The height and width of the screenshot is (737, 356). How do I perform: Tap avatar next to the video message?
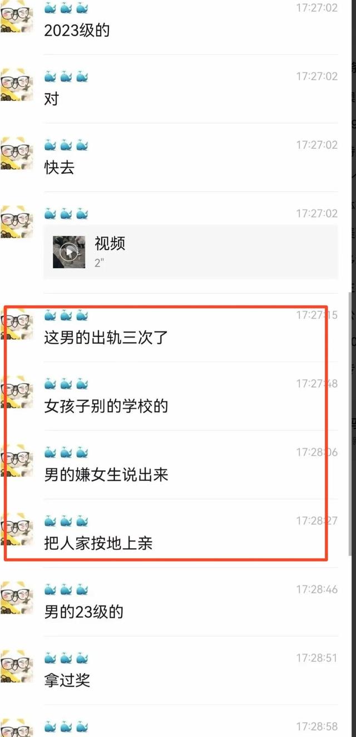tap(15, 222)
